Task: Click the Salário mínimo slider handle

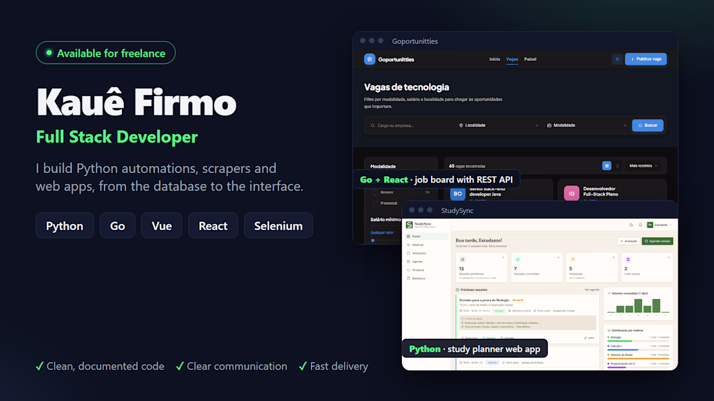Action: [x=373, y=240]
